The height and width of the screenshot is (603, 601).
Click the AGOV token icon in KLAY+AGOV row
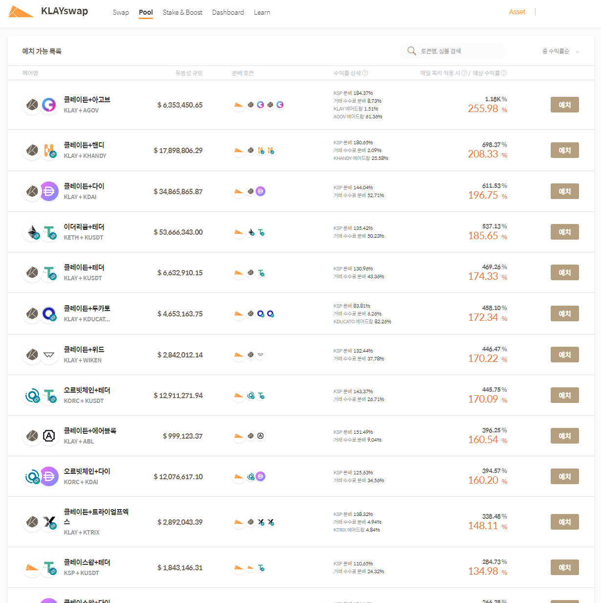click(49, 104)
